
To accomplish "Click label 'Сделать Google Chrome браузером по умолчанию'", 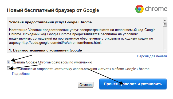I will click(52, 62).
